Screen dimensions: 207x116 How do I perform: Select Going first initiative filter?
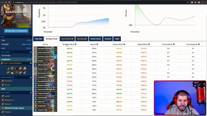(16, 81)
